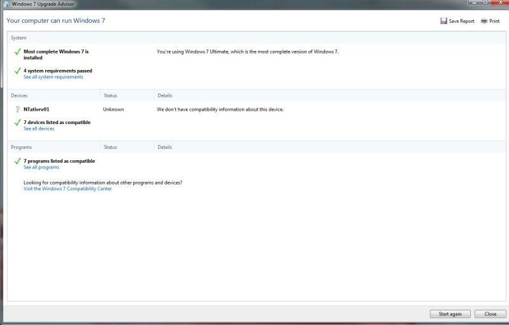Screen dimensions: 509x325
Task: Open the See all programs link
Action: pos(41,167)
